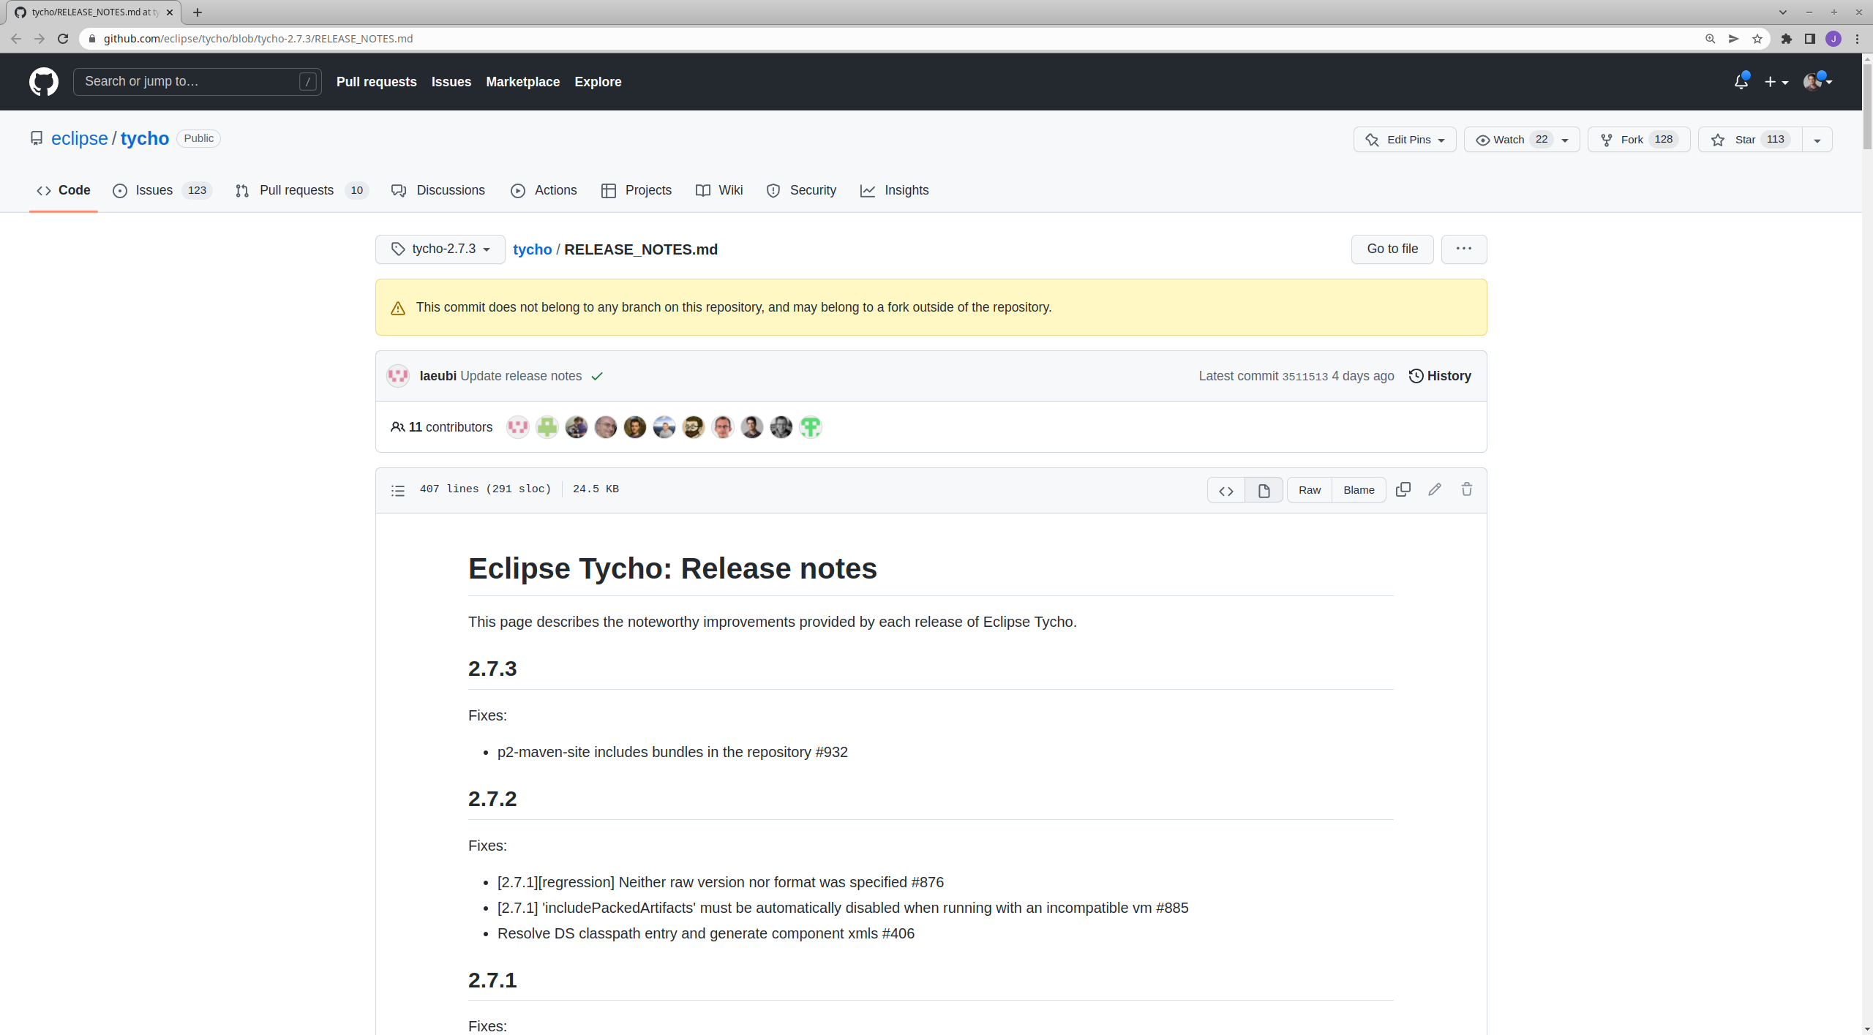Expand the Edit Pins dropdown
The height and width of the screenshot is (1035, 1873).
1405,140
